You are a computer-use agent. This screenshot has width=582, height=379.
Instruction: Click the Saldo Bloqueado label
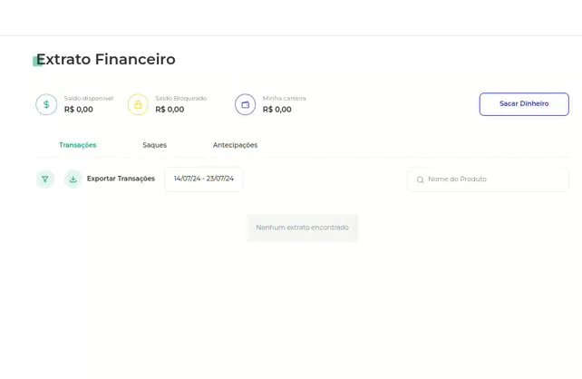tap(180, 98)
